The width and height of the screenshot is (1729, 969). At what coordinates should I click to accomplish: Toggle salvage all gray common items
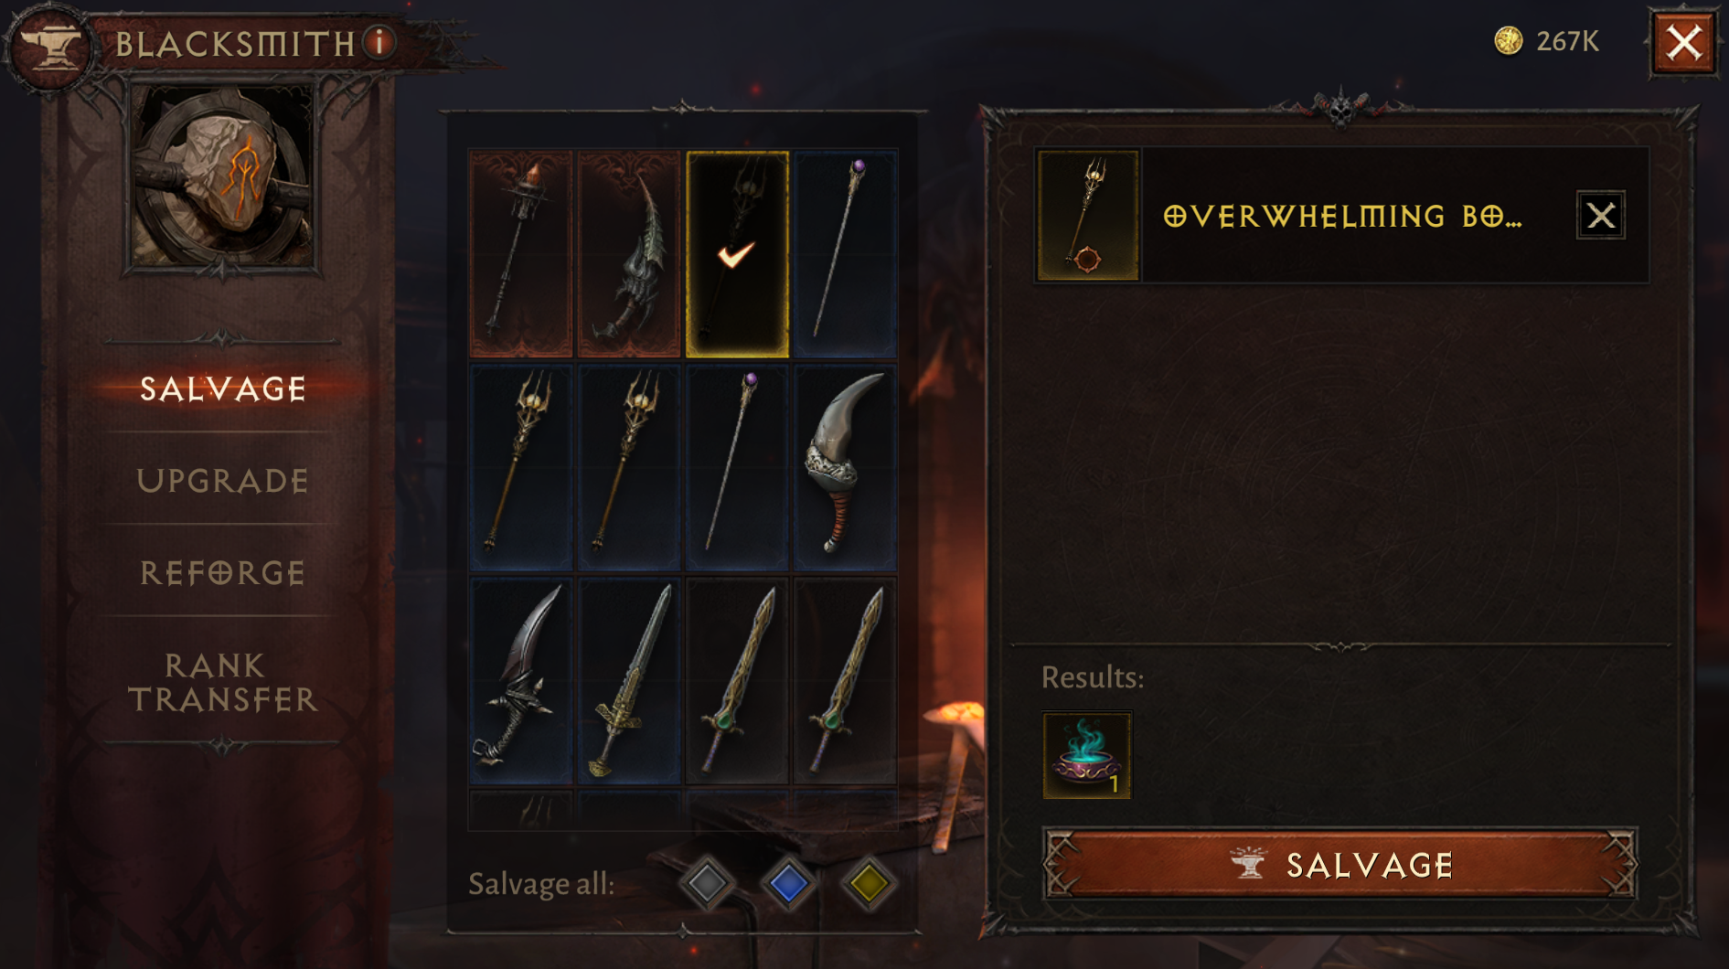coord(708,883)
